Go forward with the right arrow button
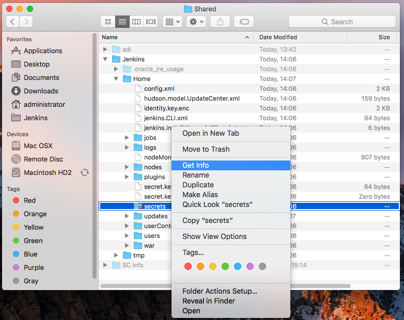Screen dimensions: 404x320 pyautogui.click(x=26, y=22)
